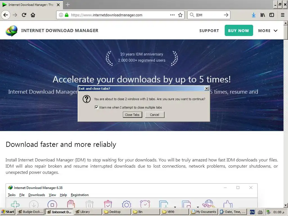Bookmark this page with star icon
The width and height of the screenshot is (288, 216).
180,15
